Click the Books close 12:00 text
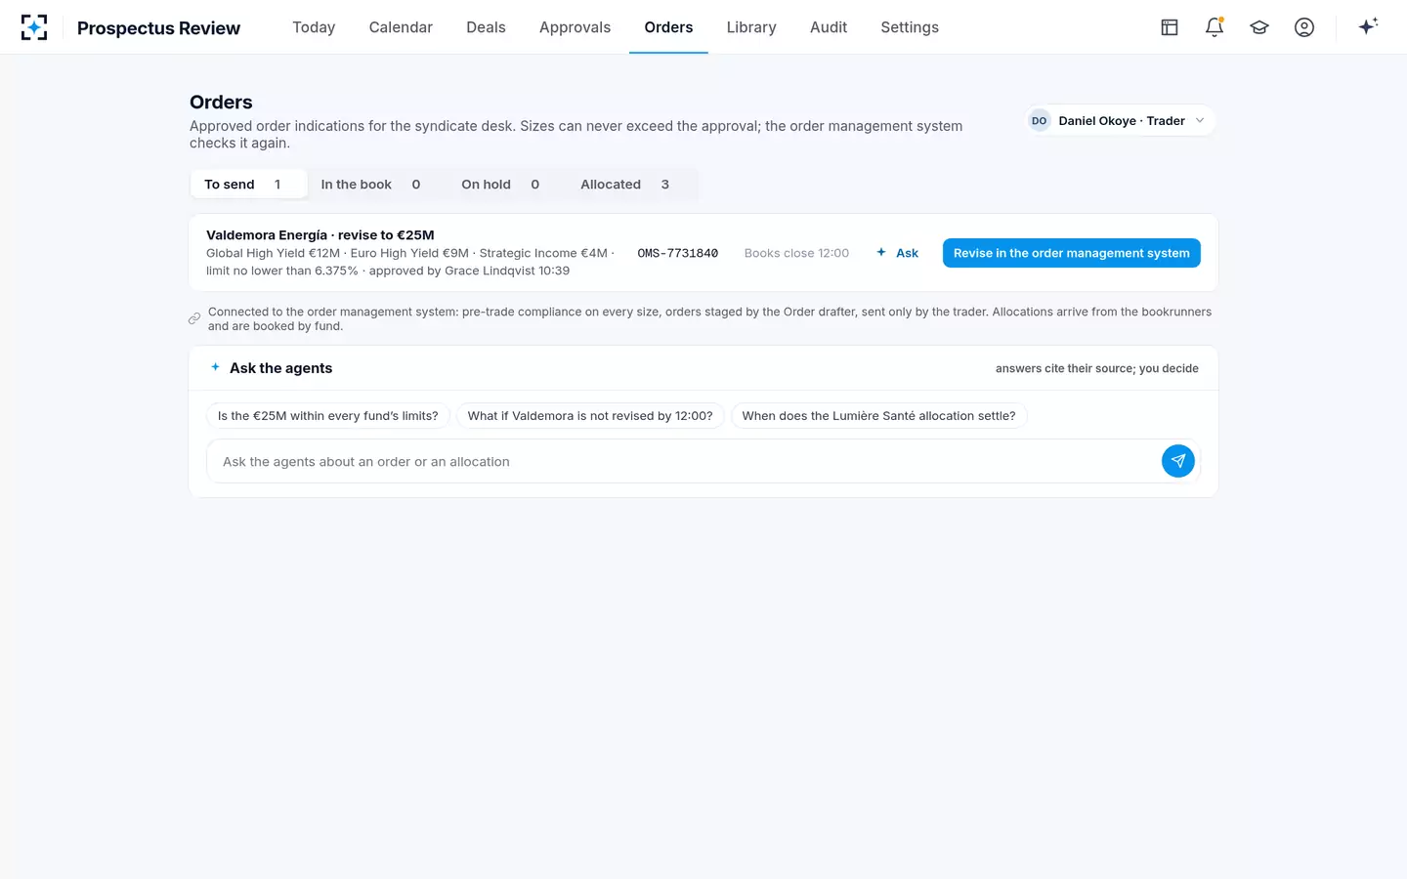Screen dimensions: 1407x879 796,253
